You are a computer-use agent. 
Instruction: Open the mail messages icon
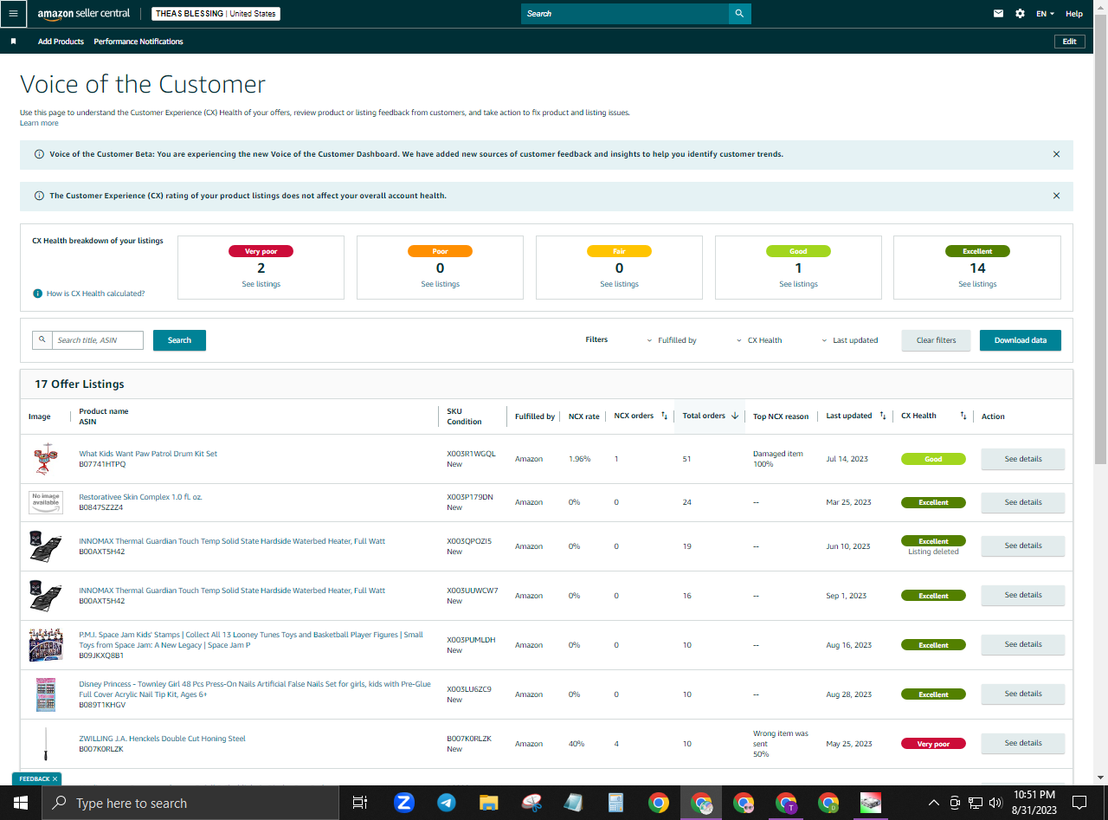(x=998, y=14)
